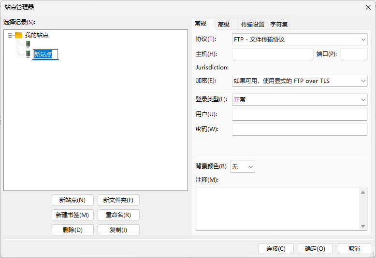Click the 新文件夹(F) button
376x258 pixels.
click(x=118, y=200)
